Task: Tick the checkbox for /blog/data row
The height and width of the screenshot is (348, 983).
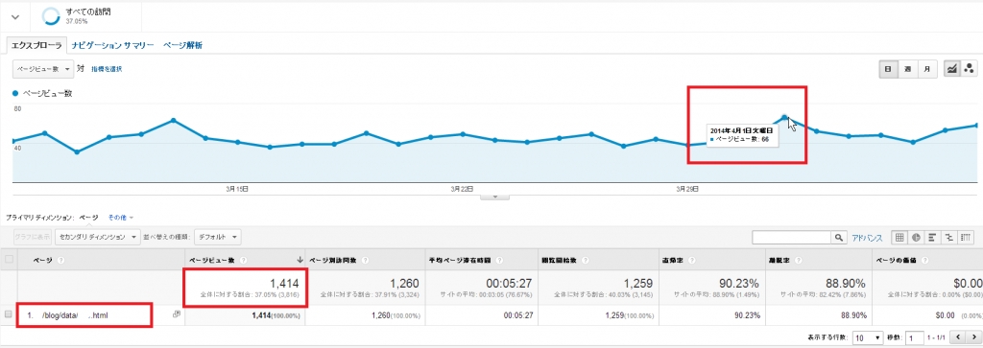Action: pyautogui.click(x=8, y=314)
